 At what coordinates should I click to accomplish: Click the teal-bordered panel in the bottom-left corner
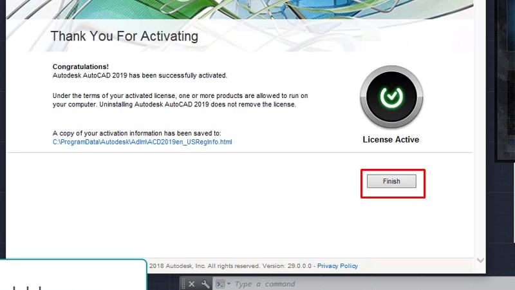pyautogui.click(x=72, y=275)
